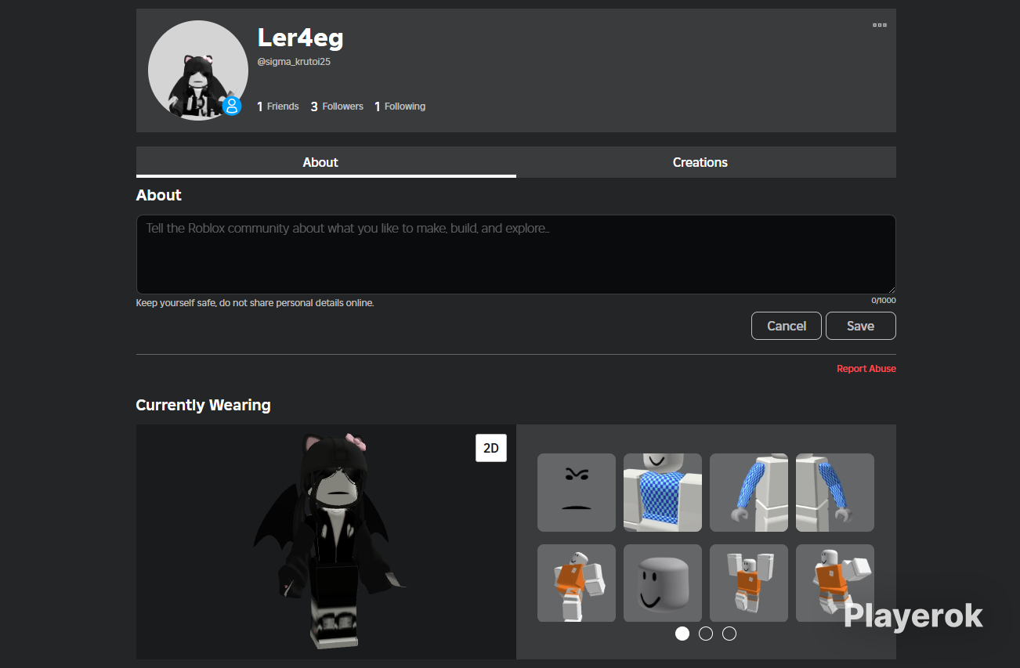This screenshot has width=1020, height=668.
Task: Click Cancel to discard About edits
Action: pyautogui.click(x=787, y=326)
